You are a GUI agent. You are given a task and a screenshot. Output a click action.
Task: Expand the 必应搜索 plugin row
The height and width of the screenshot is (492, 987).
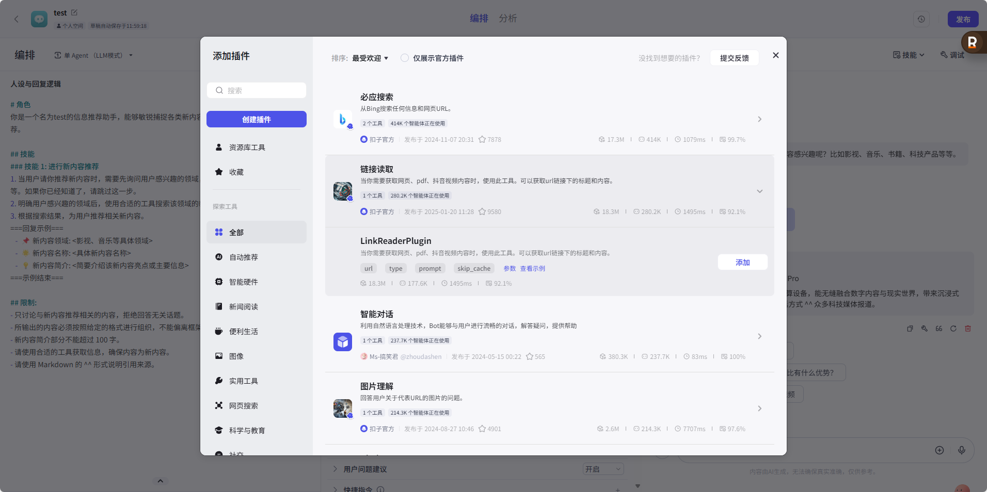pos(759,119)
